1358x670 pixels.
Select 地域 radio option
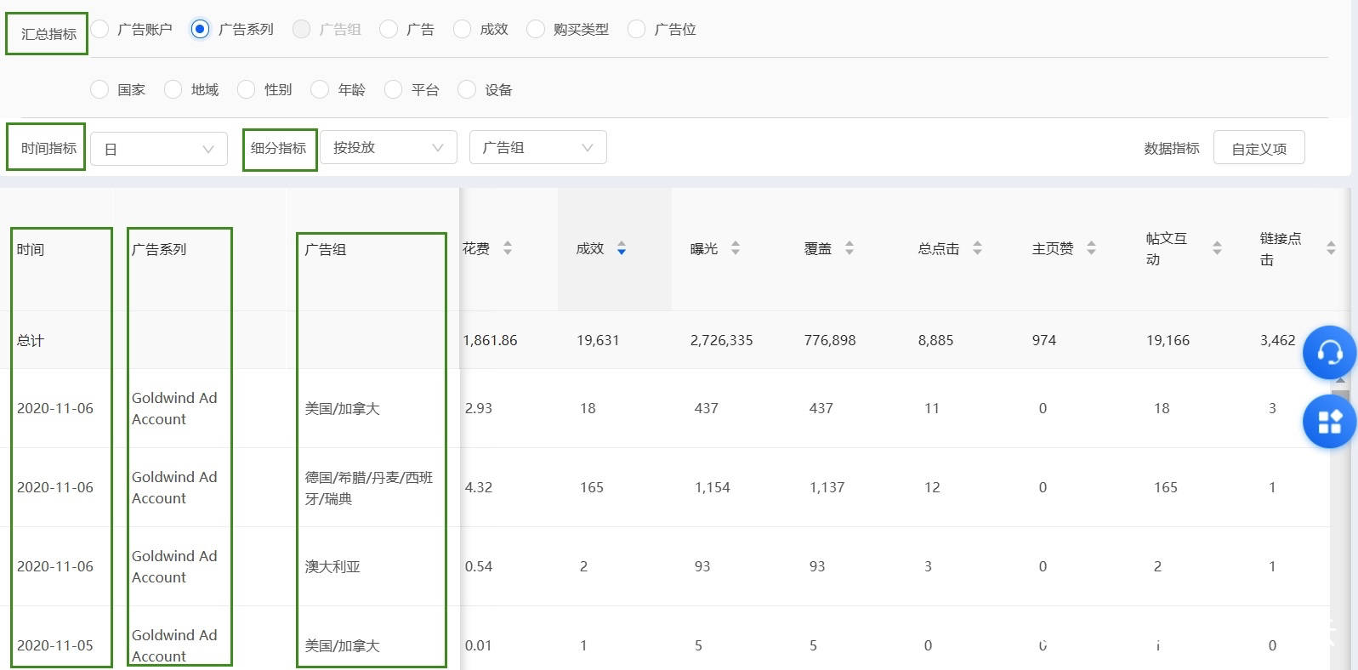(x=173, y=89)
